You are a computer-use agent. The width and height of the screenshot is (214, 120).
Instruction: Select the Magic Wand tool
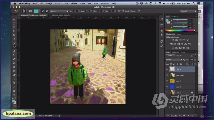(x=14, y=31)
